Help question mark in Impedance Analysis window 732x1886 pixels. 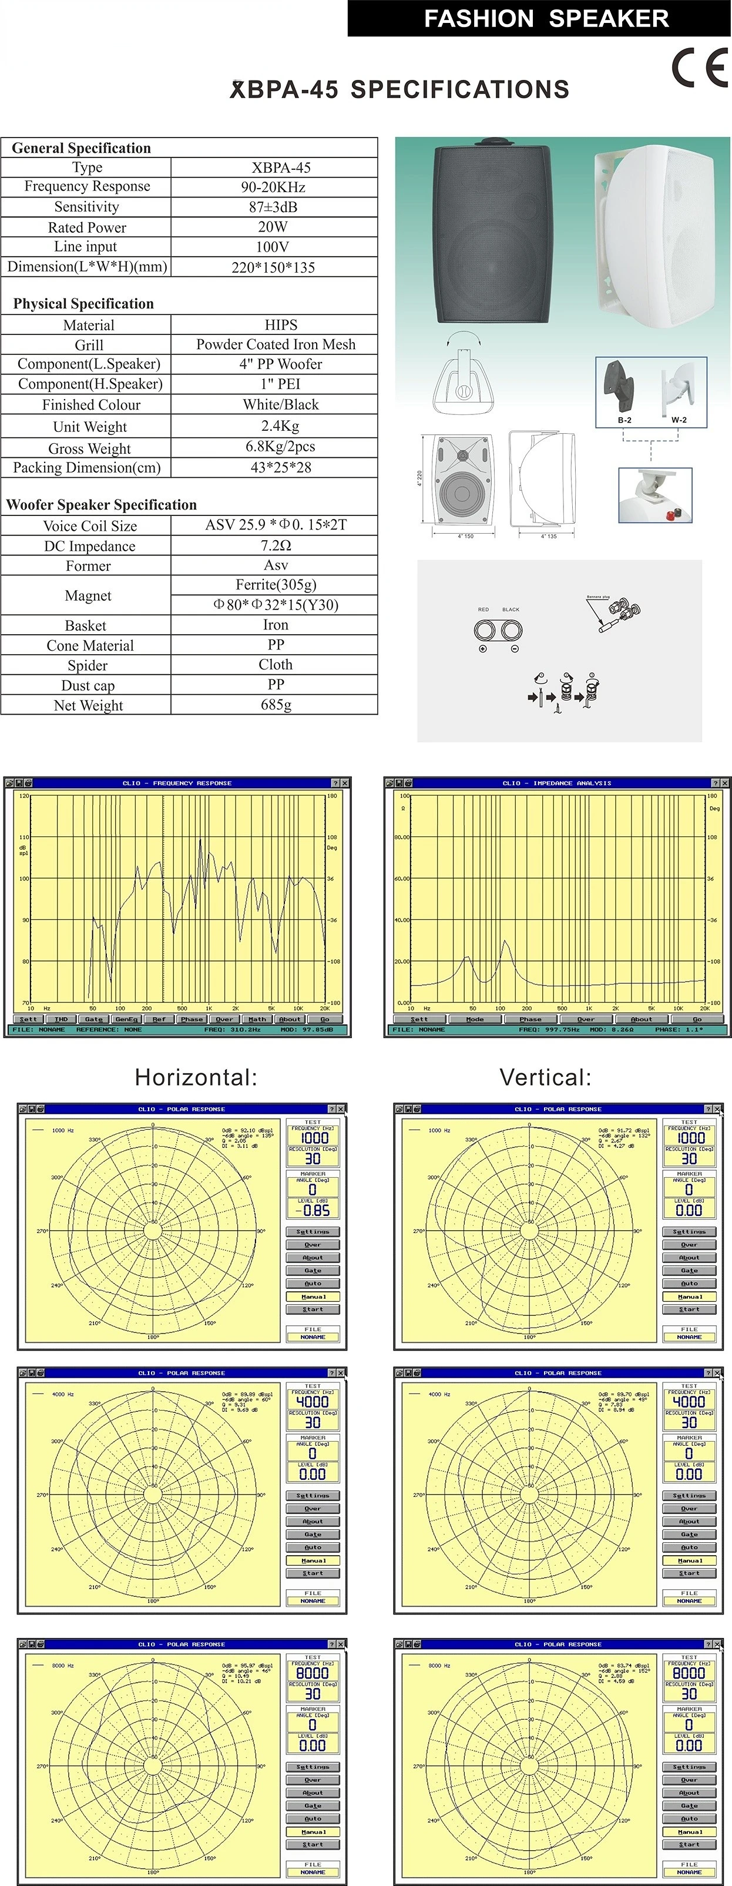tap(716, 783)
